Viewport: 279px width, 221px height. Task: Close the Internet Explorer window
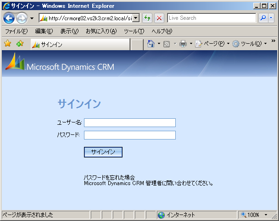click(x=273, y=6)
